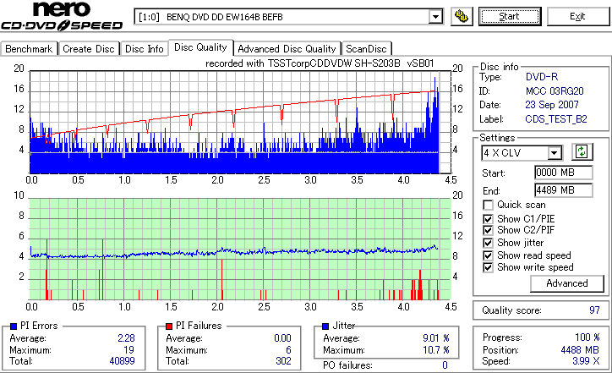Click PI Errors total 40899

tap(122, 361)
